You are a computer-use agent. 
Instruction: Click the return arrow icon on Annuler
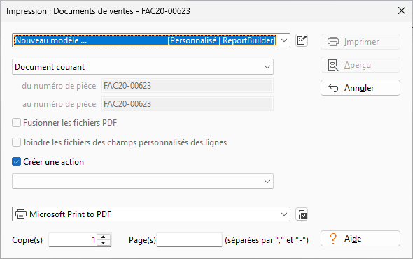333,88
